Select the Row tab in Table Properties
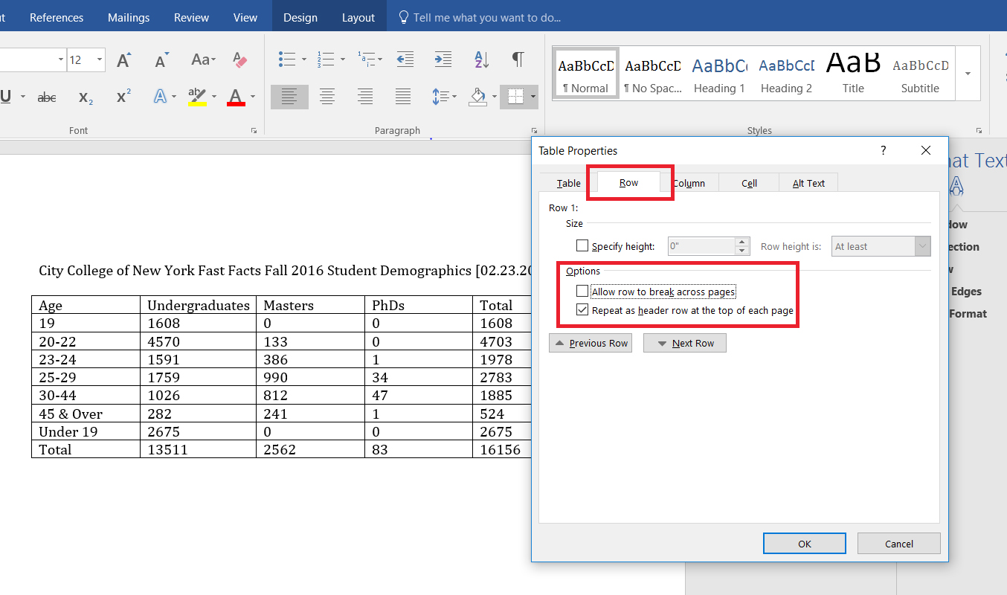1007x595 pixels. [x=629, y=183]
